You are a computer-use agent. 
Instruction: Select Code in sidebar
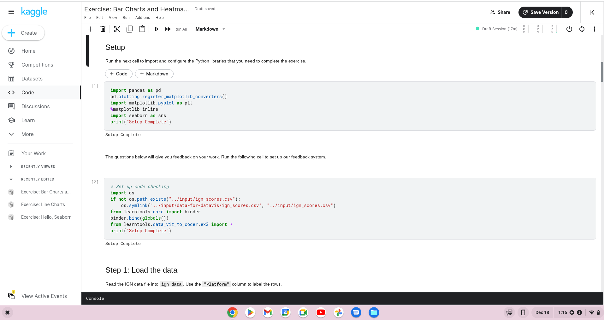(x=40, y=92)
